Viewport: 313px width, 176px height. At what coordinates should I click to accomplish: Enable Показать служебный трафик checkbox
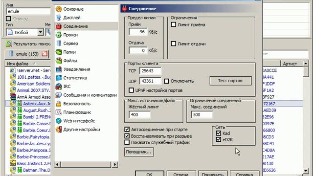[127, 142]
